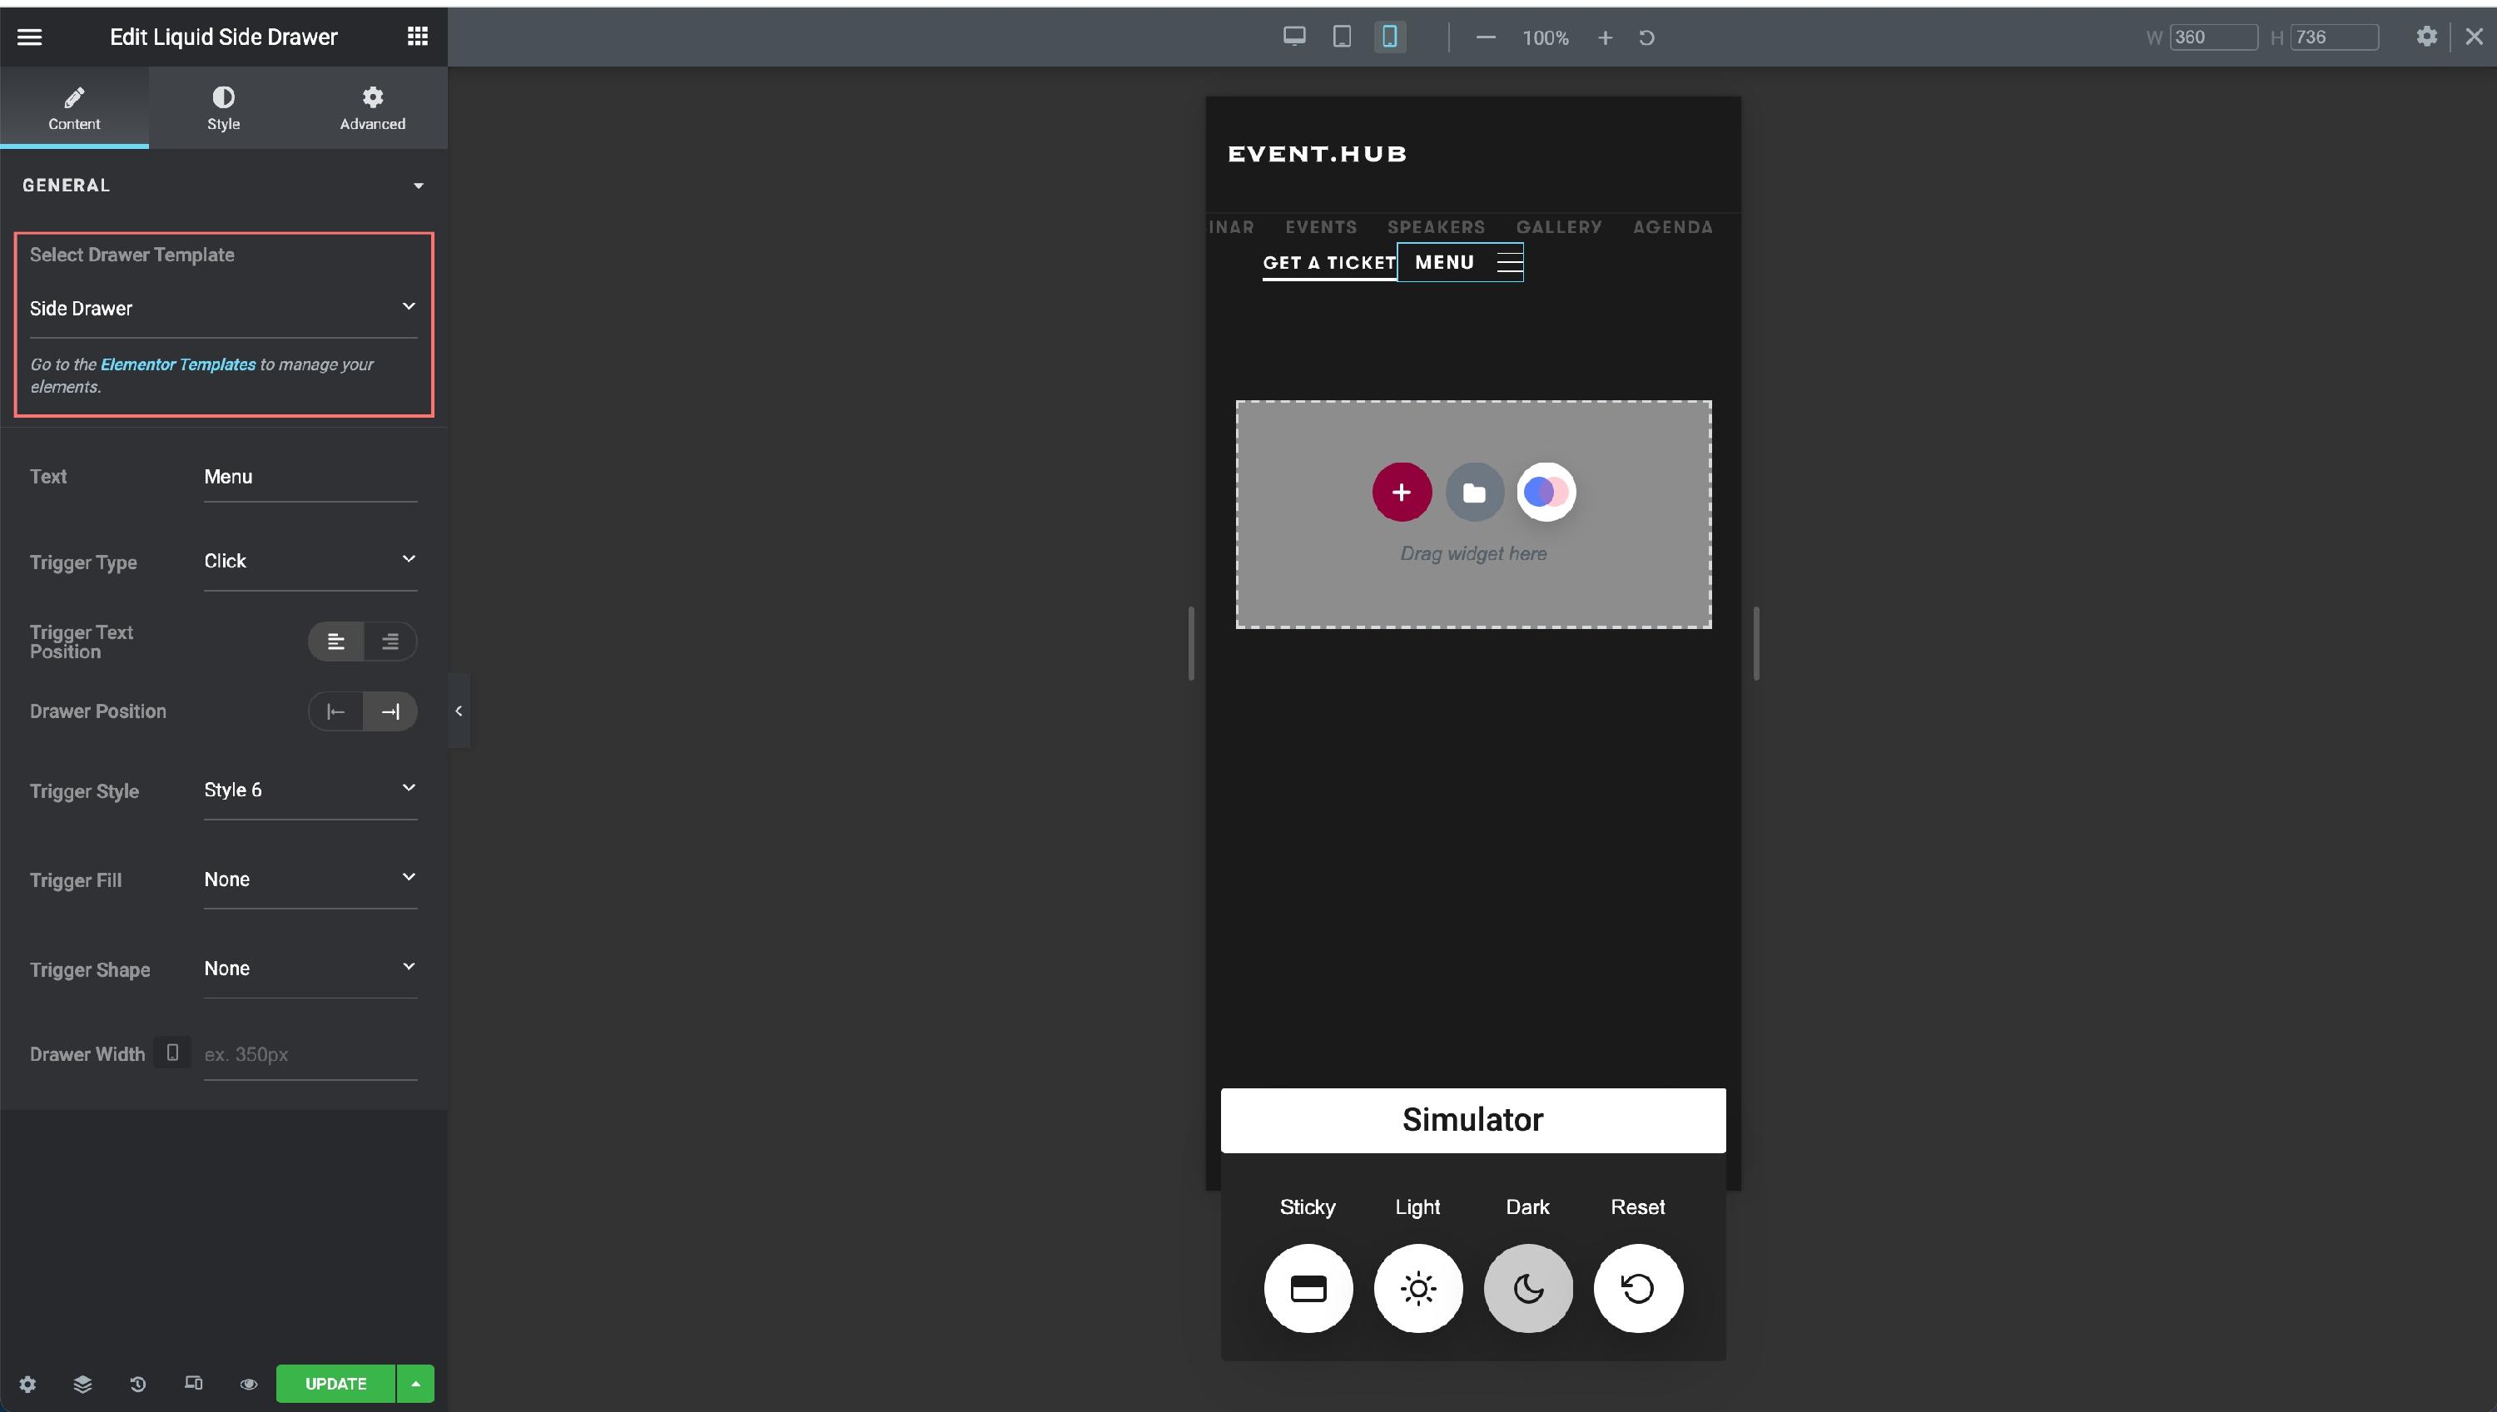Switch preview to tablet view
Screen dimensions: 2497x1412
(x=1342, y=36)
